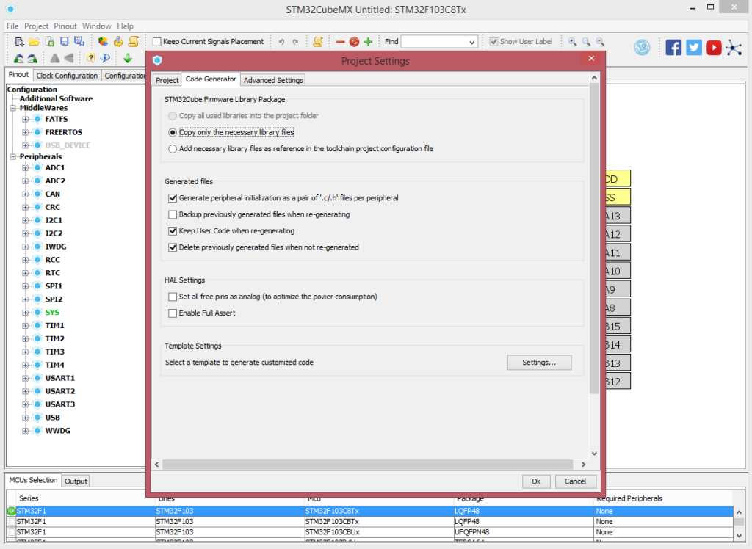The width and height of the screenshot is (752, 549).
Task: Click the New Project toolbar icon
Action: pos(19,42)
